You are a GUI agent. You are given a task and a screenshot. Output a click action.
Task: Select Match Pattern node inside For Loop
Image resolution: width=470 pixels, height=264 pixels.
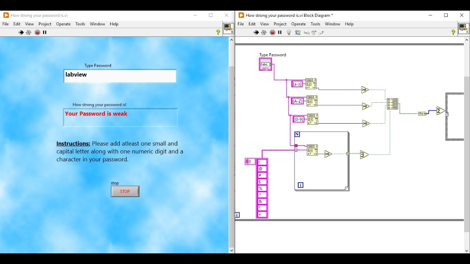click(x=312, y=150)
